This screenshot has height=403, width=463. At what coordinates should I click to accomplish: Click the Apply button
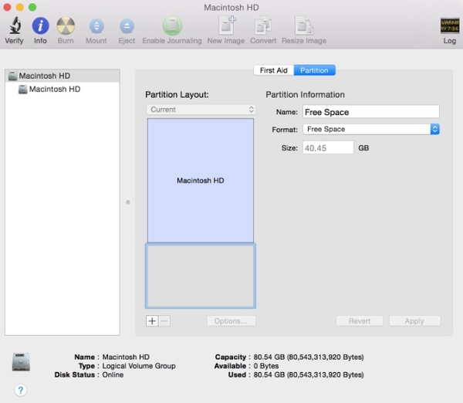[414, 321]
